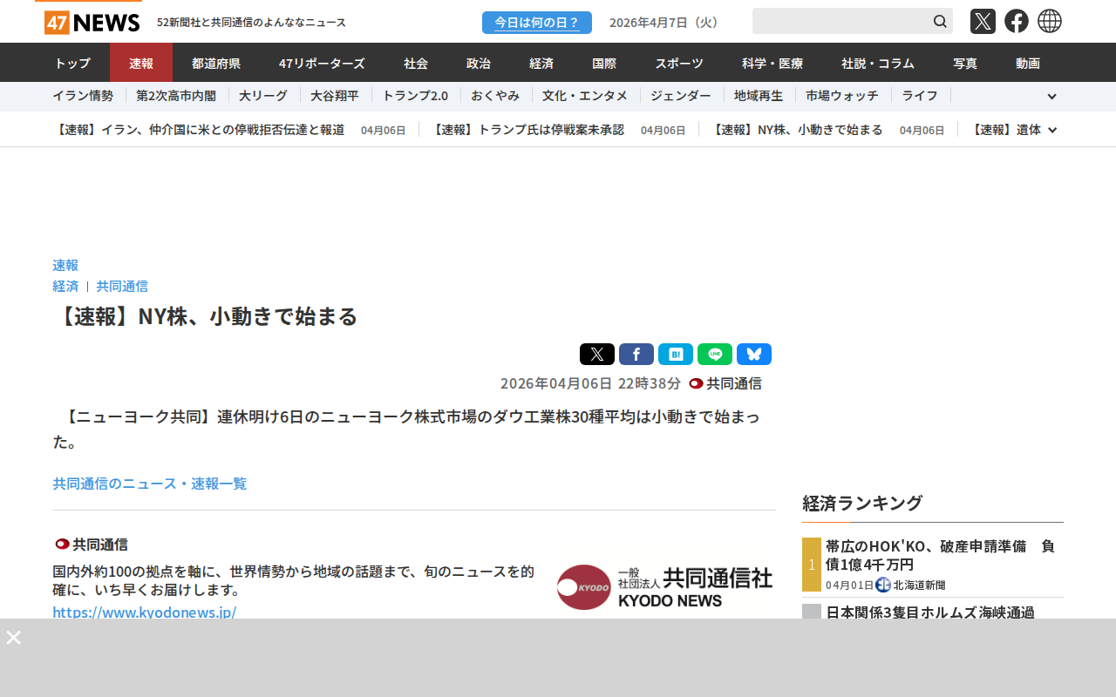The height and width of the screenshot is (697, 1116).
Task: Open 共同通信のニュース・速報一覧 link
Action: [150, 483]
